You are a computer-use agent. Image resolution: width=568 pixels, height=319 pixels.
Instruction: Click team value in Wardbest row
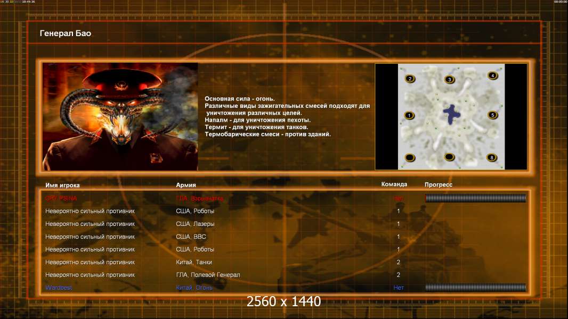coord(399,288)
